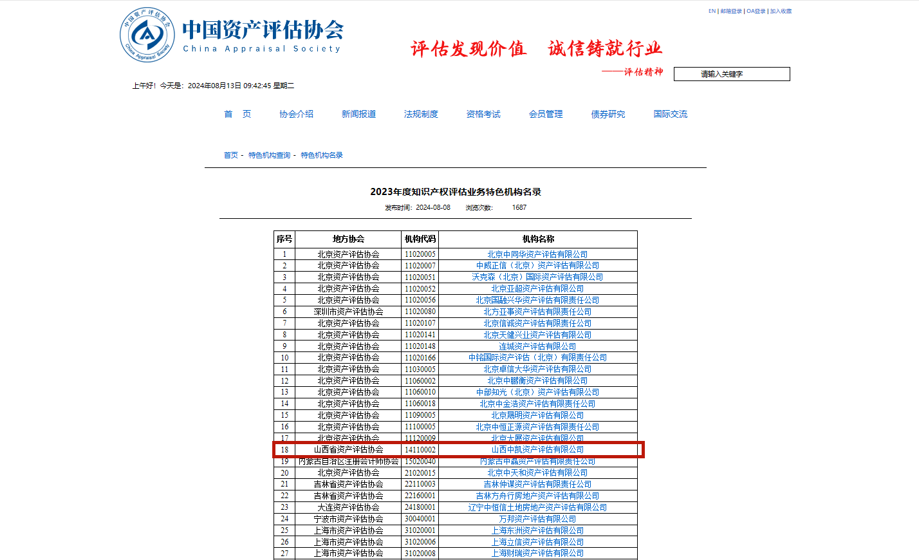The image size is (919, 560).
Task: Select institution code 11020080 cell
Action: (x=420, y=312)
